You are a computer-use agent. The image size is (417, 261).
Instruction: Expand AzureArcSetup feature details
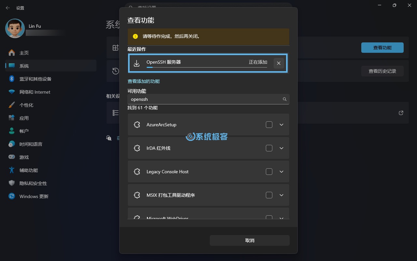[281, 124]
